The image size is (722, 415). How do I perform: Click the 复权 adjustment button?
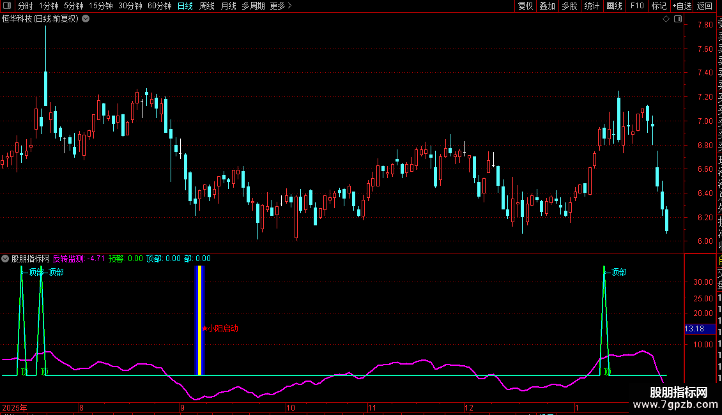pos(525,6)
